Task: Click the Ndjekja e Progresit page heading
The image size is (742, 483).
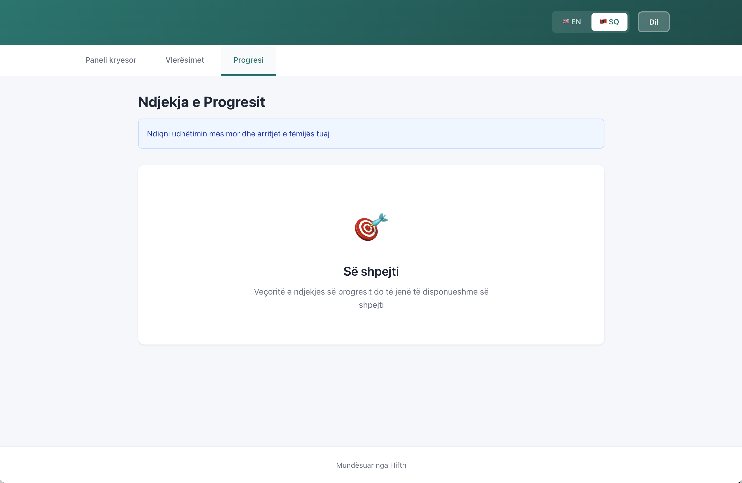Action: (x=201, y=102)
